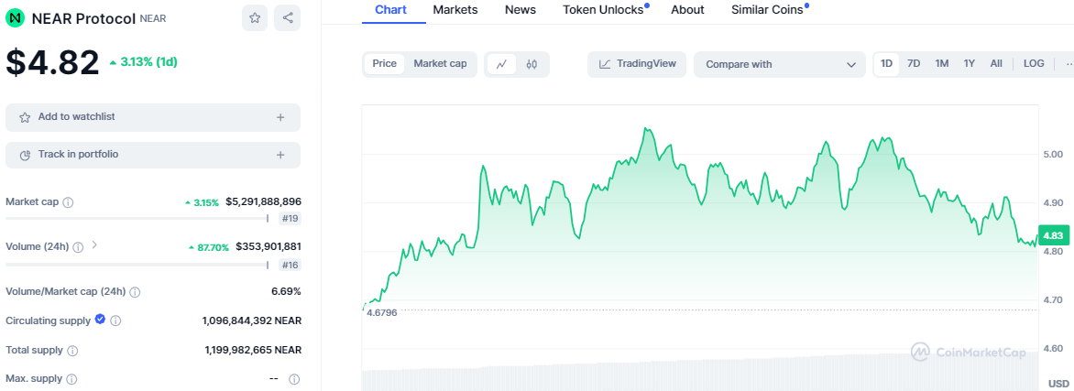The width and height of the screenshot is (1074, 391).
Task: Open the Token Unlocks tab
Action: [604, 9]
